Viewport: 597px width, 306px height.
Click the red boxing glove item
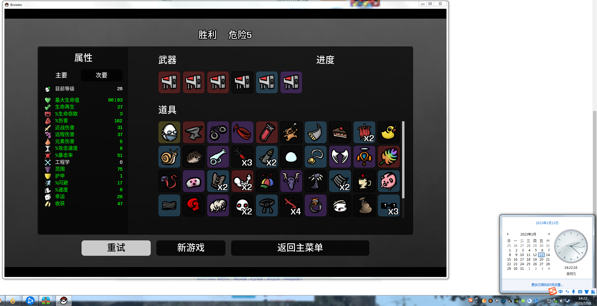[x=194, y=206]
